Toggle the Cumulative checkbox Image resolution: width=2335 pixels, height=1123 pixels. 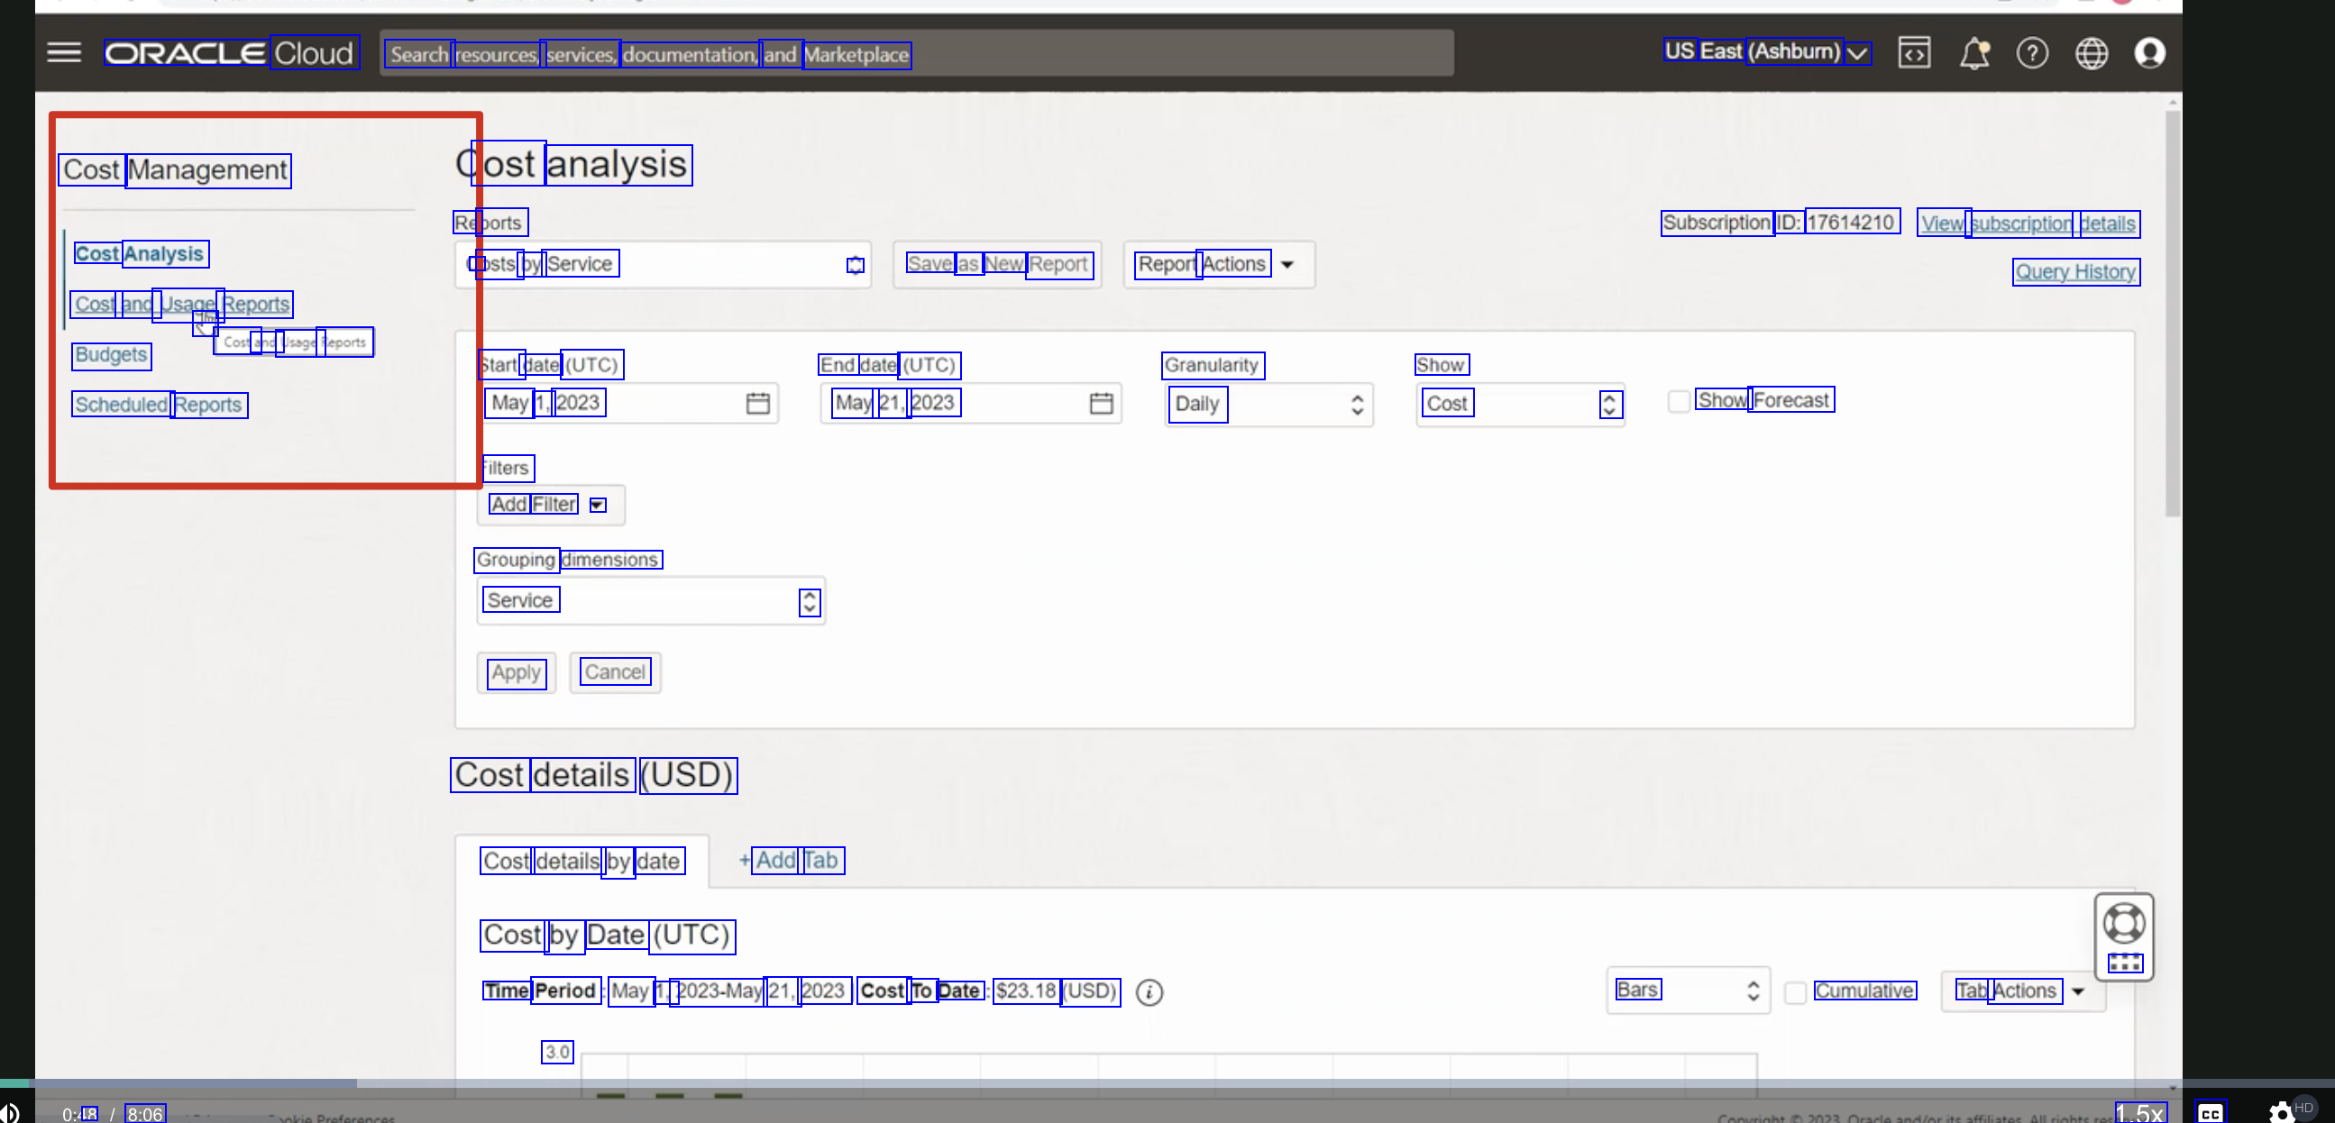tap(1794, 991)
